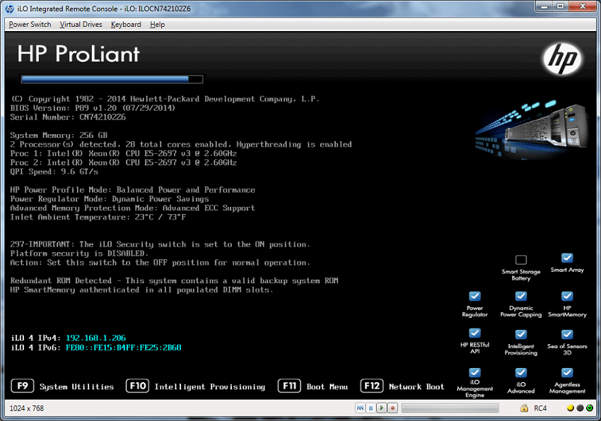
Task: Click the Inlet Ambient Temperature line
Action: coord(98,217)
